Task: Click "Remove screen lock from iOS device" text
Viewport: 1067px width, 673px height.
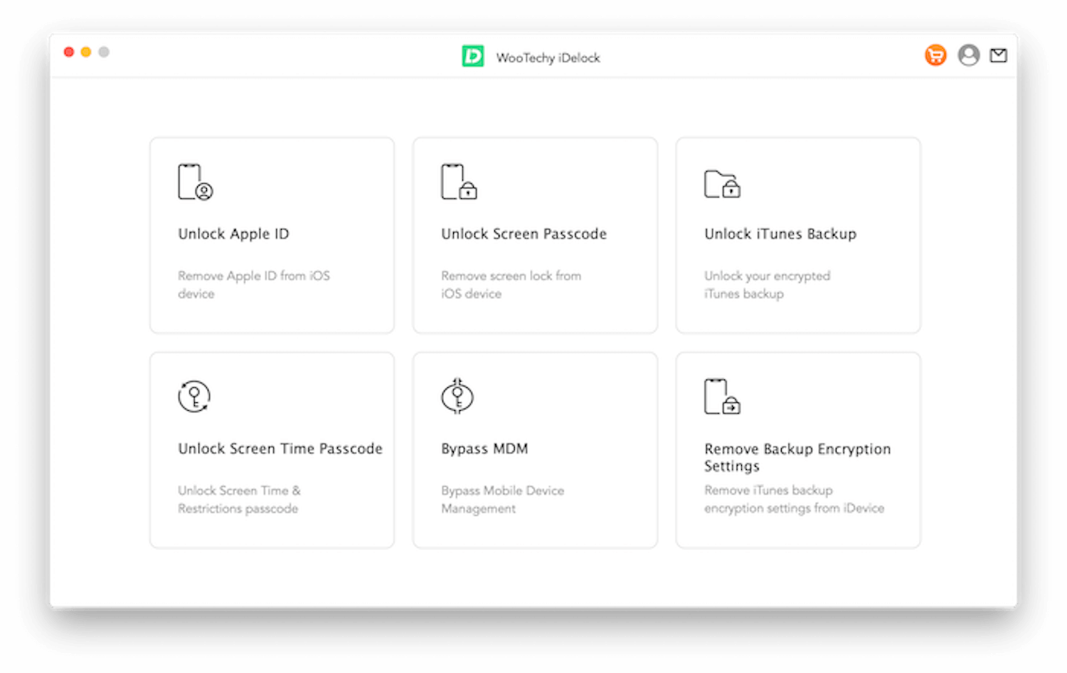Action: (x=511, y=284)
